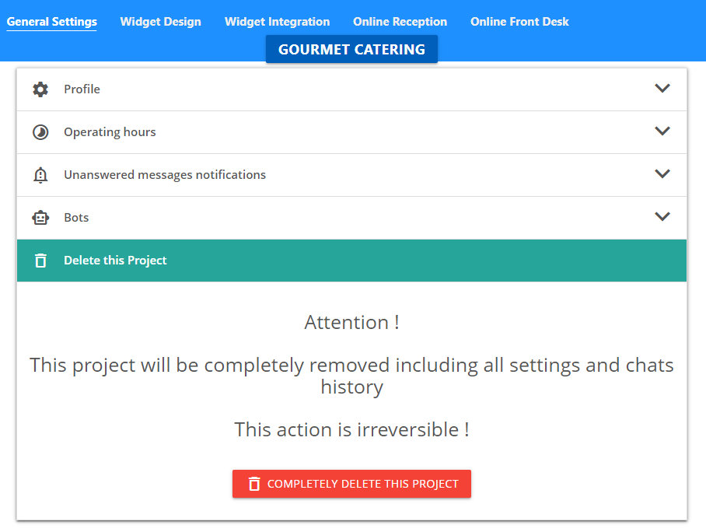Select the General Settings tab
The width and height of the screenshot is (706, 532).
52,22
